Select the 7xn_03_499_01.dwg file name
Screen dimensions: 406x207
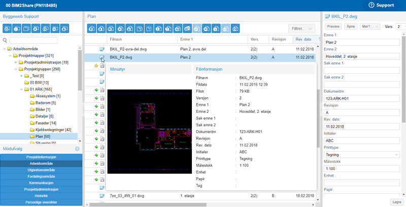(x=127, y=196)
